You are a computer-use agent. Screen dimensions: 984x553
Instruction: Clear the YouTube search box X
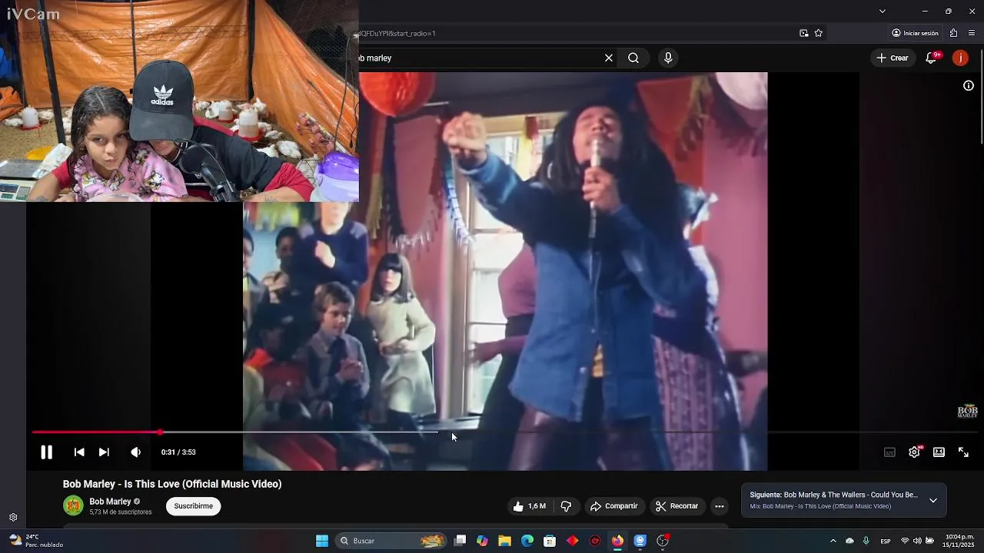coord(609,58)
